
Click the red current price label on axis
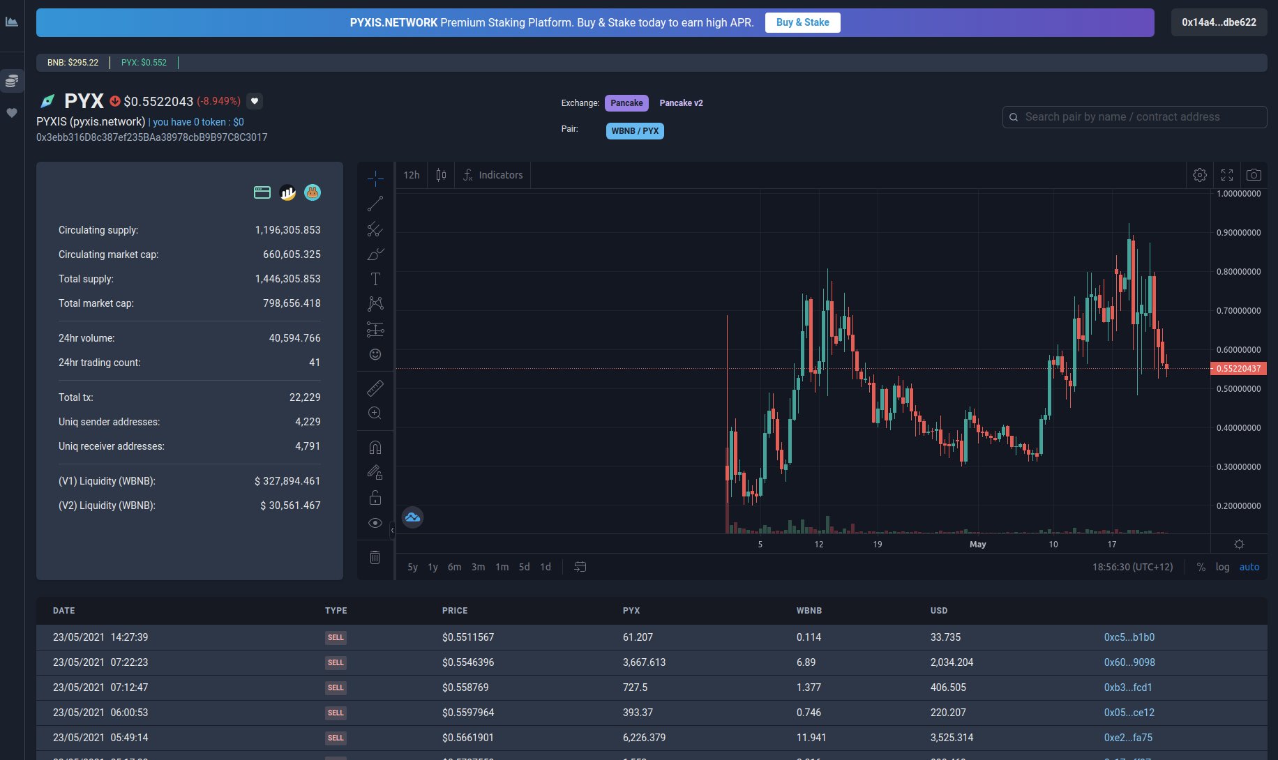point(1238,369)
